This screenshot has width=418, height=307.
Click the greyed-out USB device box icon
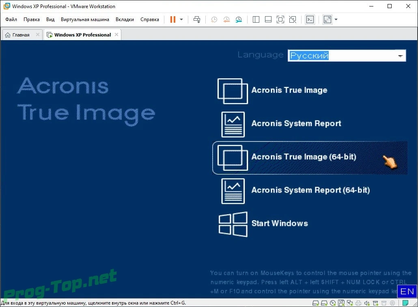click(x=384, y=303)
